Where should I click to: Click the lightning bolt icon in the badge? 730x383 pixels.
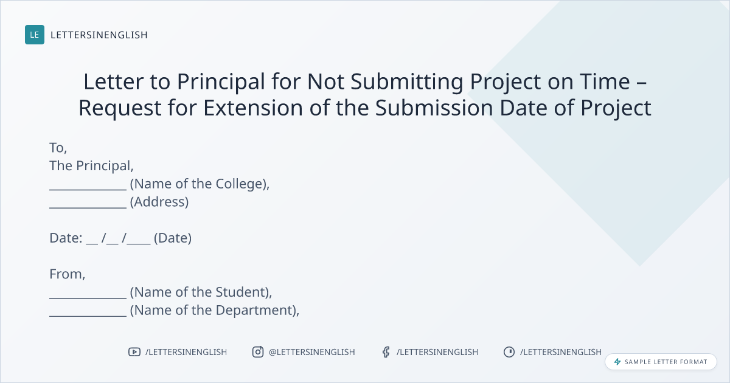[617, 362]
